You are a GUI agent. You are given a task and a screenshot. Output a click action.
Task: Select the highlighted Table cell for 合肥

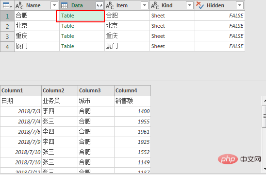tap(80, 16)
